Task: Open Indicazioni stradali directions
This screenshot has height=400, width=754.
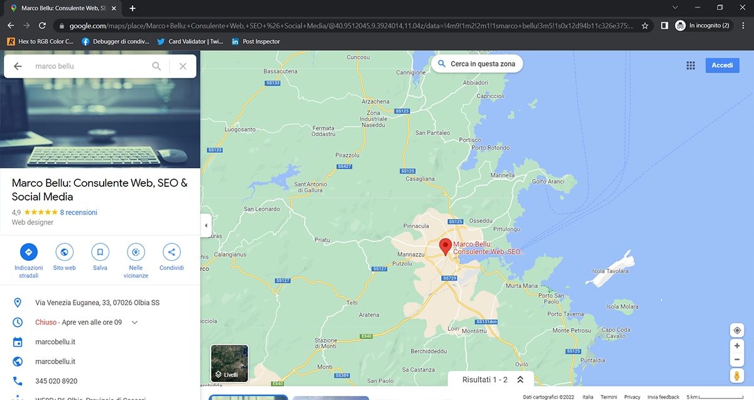Action: click(x=28, y=252)
